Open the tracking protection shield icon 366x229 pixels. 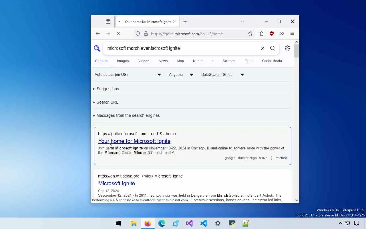click(138, 33)
